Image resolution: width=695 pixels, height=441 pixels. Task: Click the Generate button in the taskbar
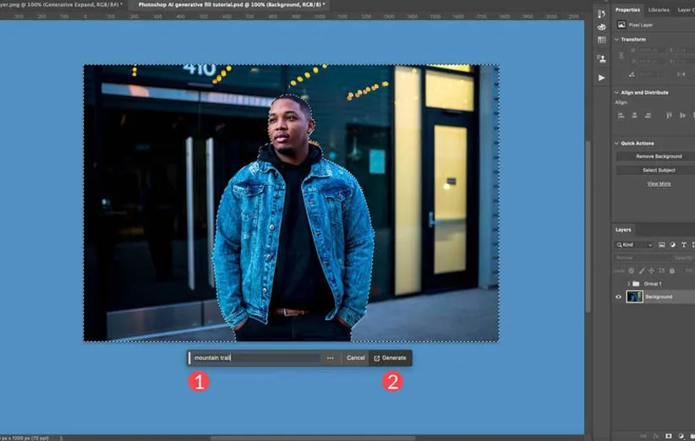(x=390, y=358)
